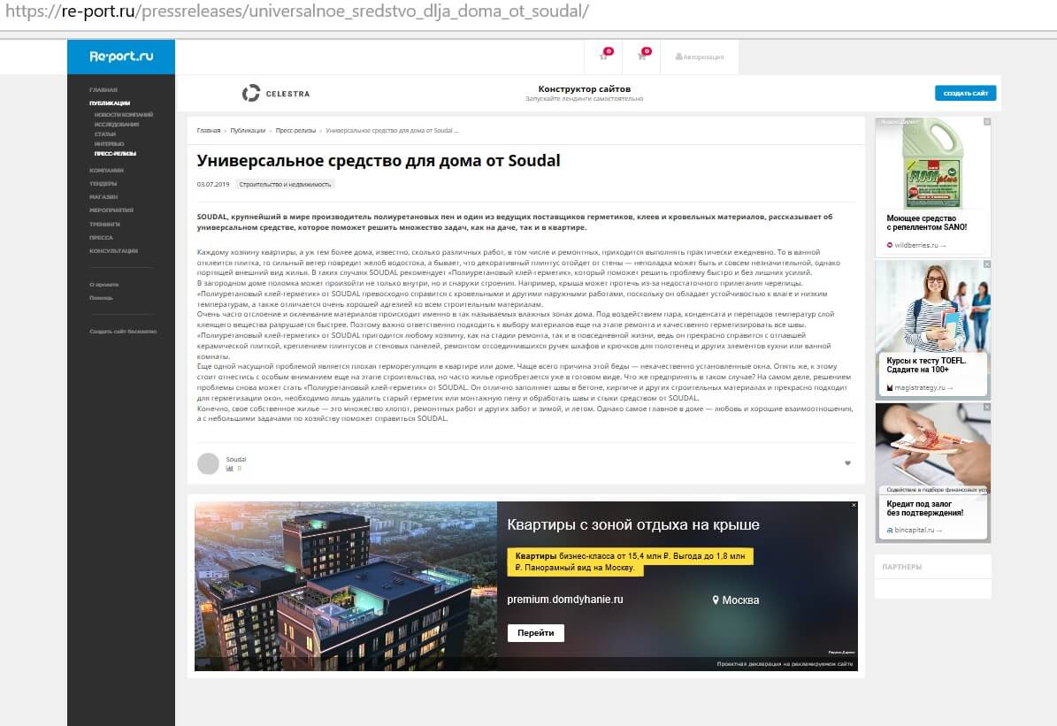1057x726 pixels.
Task: Open Пресса in the sidebar menu
Action: coord(101,237)
